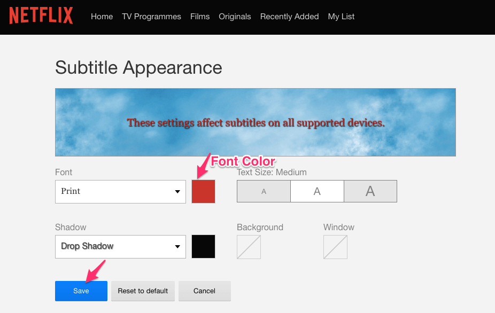Open Recently Added
Viewport: 495px width, 313px height.
[289, 17]
